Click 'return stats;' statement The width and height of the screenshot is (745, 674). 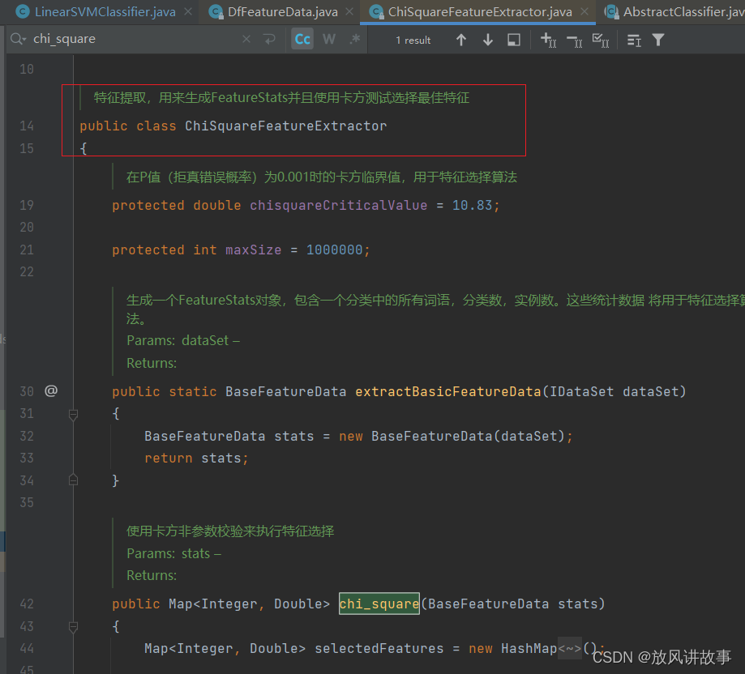pos(196,458)
